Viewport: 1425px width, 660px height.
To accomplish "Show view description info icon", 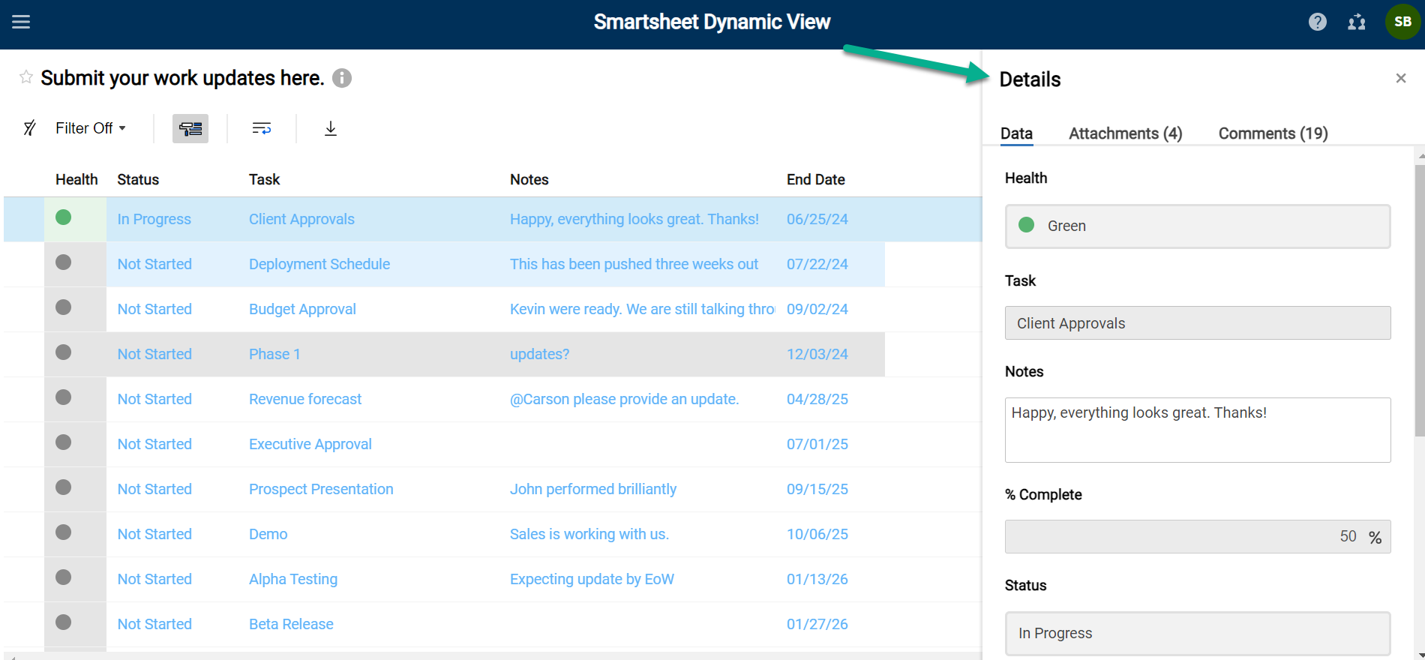I will pyautogui.click(x=342, y=78).
